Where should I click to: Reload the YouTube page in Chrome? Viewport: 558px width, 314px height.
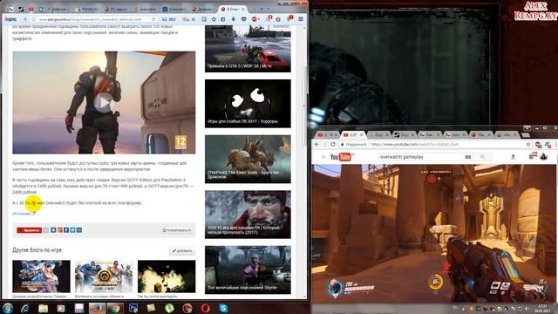tap(333, 144)
